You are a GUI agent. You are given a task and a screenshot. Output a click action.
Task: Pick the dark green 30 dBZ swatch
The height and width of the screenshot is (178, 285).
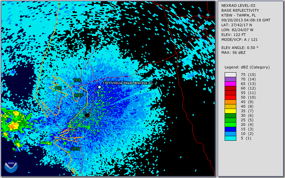pos(230,115)
